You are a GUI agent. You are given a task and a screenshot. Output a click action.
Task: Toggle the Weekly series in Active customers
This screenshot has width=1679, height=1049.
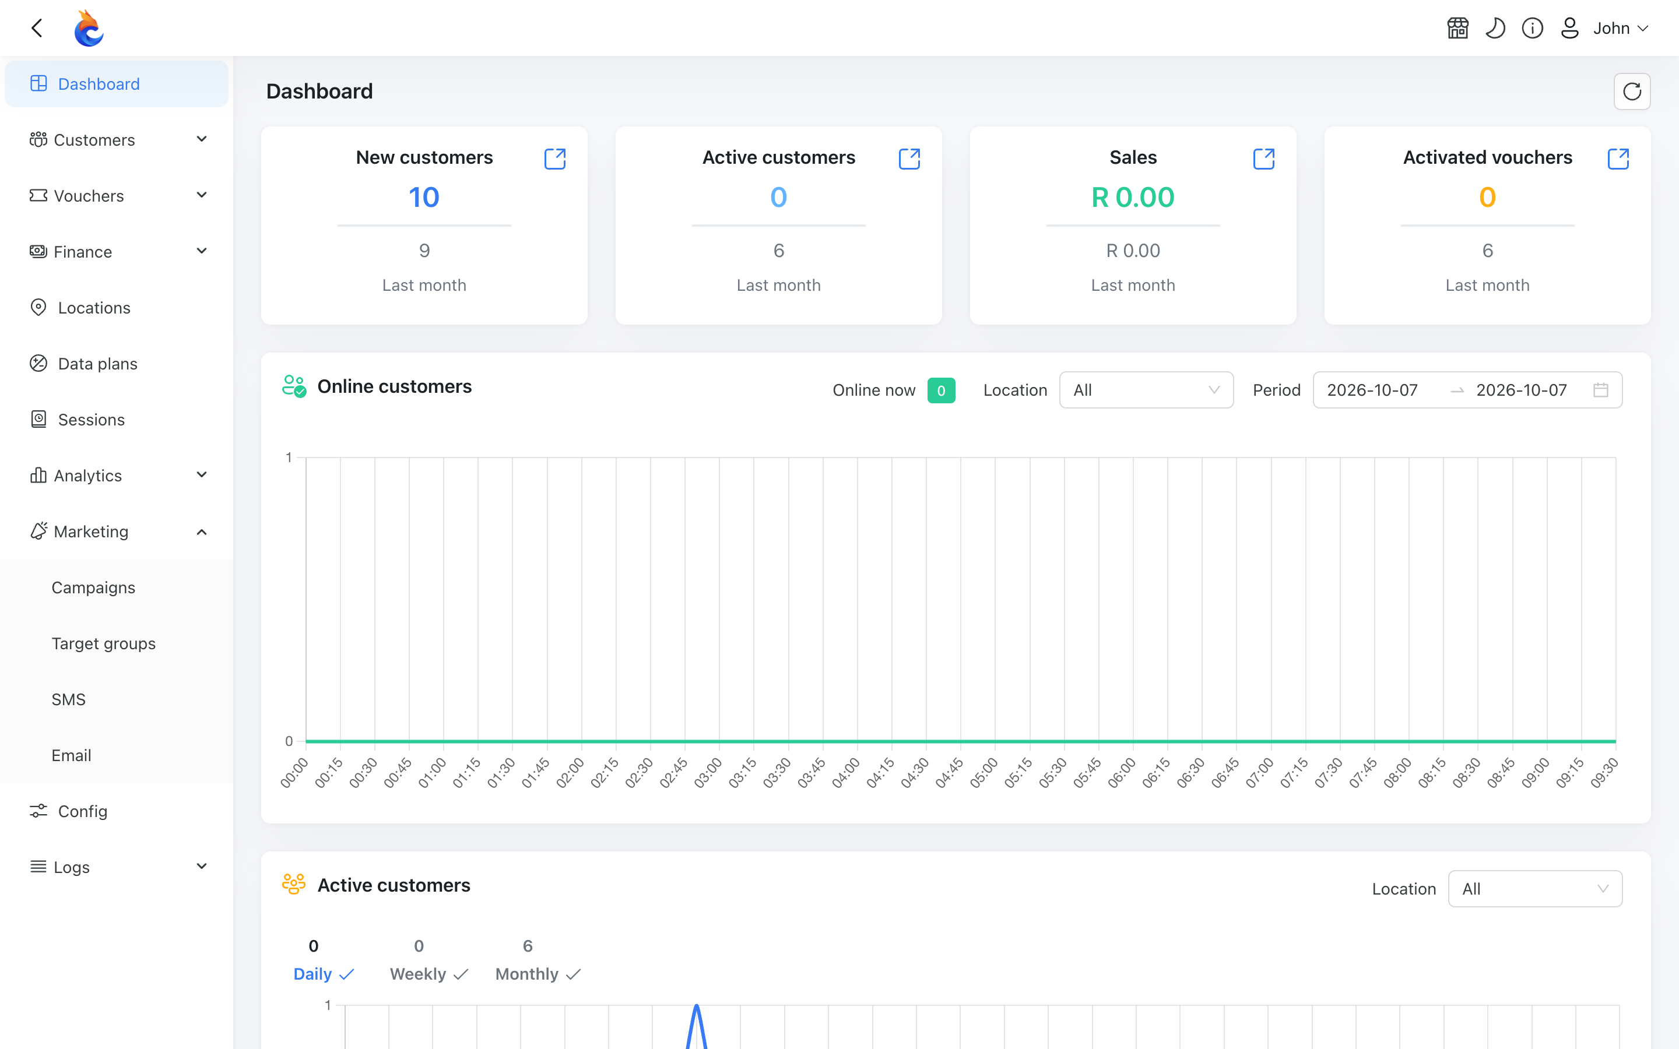click(430, 974)
